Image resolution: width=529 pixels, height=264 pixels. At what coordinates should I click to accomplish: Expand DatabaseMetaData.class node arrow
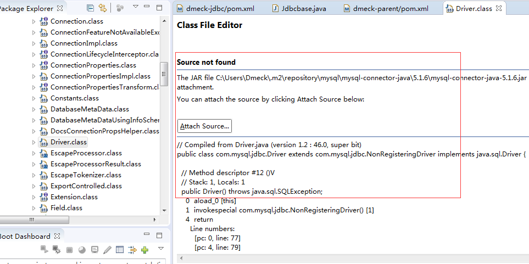(34, 109)
